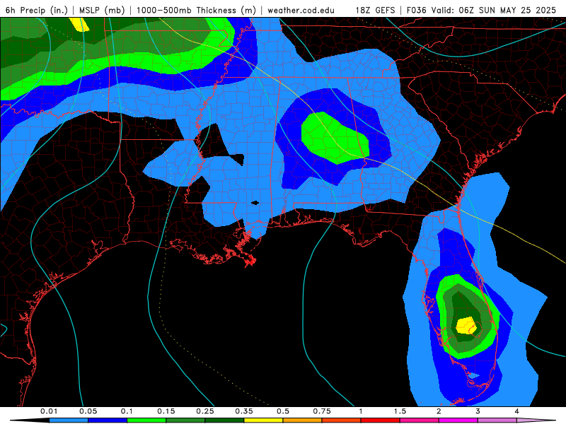This screenshot has height=424, width=566.
Task: Click the light blue legend swatch after 0.01
Action: click(x=69, y=420)
